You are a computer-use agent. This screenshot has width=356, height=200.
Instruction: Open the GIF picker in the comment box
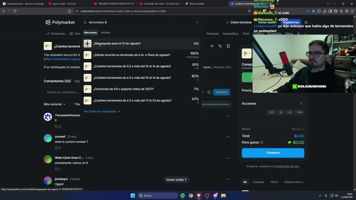pyautogui.click(x=209, y=92)
